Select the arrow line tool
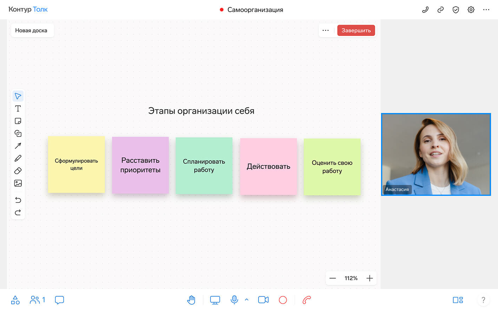The image size is (498, 311). (18, 146)
